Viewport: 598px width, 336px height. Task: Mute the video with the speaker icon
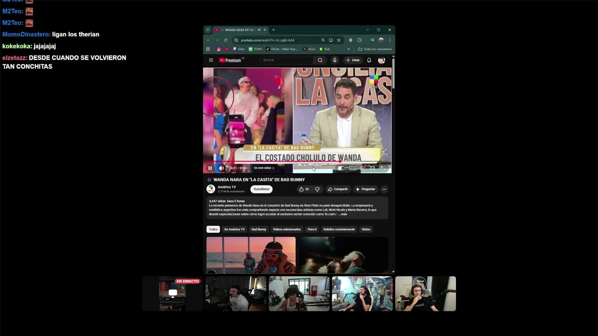tap(221, 168)
